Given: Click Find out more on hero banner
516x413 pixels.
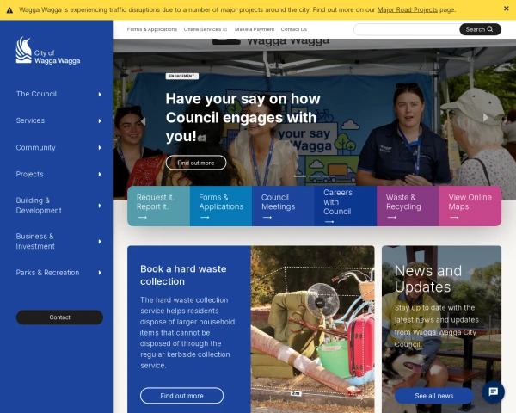Looking at the screenshot, I should pos(196,163).
